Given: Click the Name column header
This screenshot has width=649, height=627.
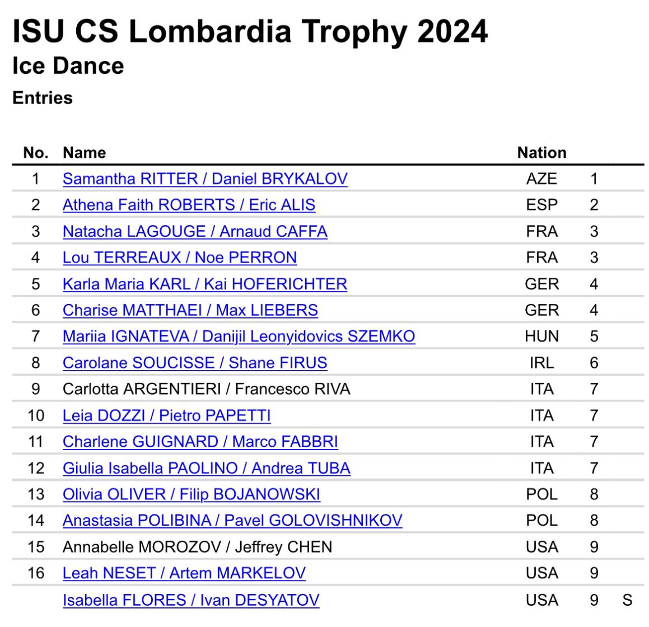Looking at the screenshot, I should [85, 153].
